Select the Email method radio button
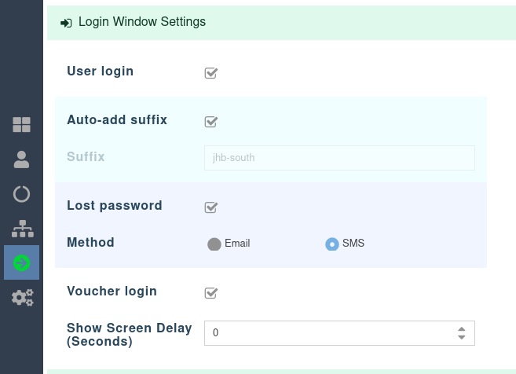 [x=214, y=244]
